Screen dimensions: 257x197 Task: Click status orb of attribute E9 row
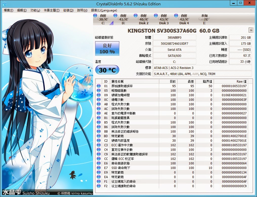tap(99, 172)
